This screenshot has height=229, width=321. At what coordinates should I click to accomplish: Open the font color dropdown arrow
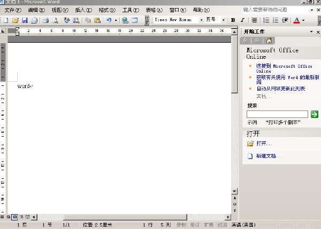click(x=303, y=20)
